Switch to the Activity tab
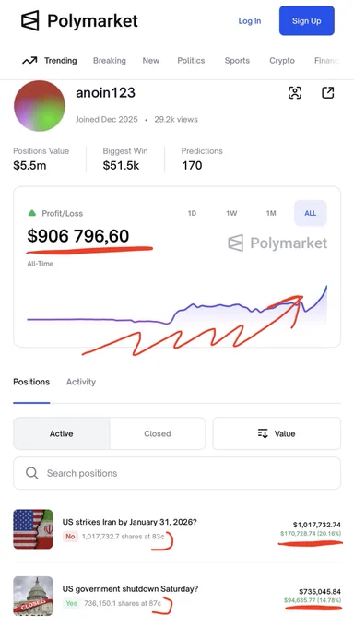The image size is (354, 627). click(x=81, y=382)
